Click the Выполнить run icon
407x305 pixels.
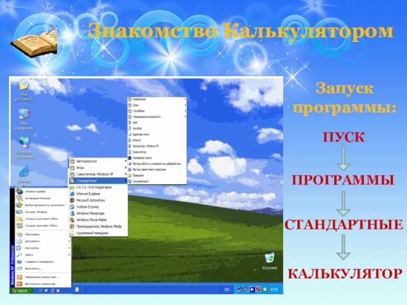(x=19, y=268)
